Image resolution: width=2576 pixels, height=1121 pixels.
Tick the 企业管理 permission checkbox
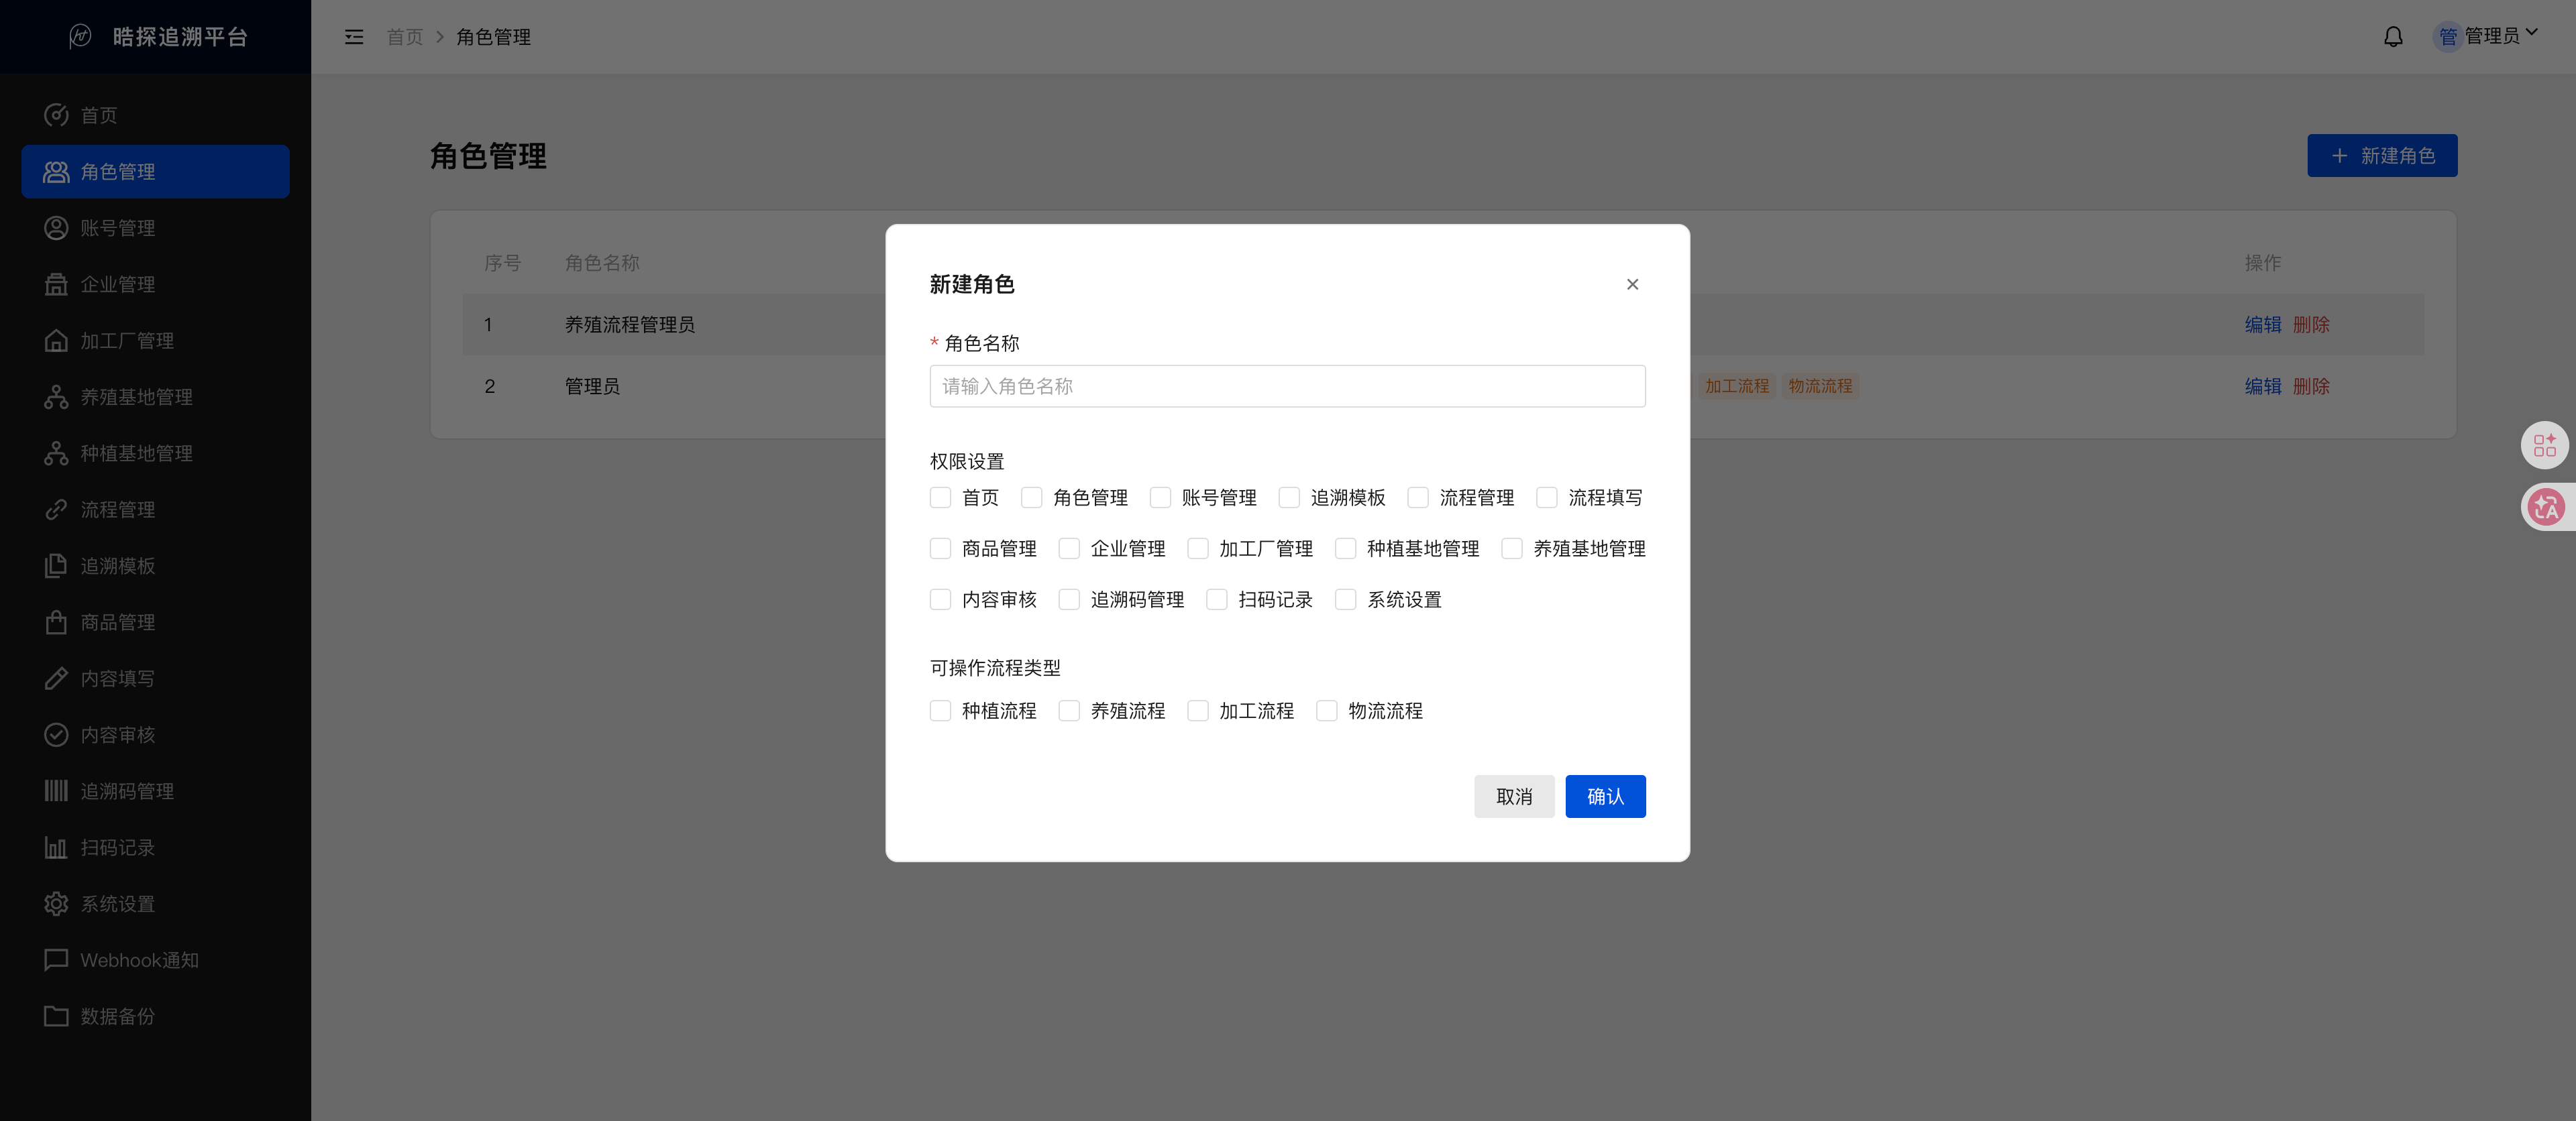click(x=1069, y=548)
